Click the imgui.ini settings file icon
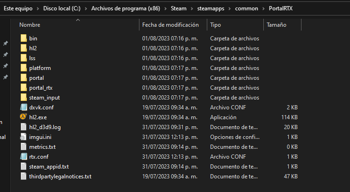 pos(24,137)
